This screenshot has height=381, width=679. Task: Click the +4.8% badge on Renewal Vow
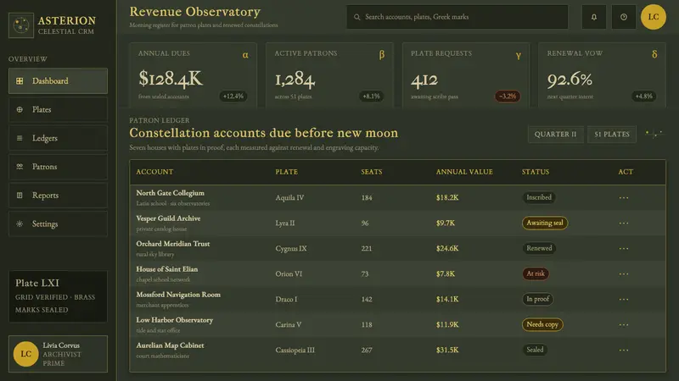click(x=643, y=96)
